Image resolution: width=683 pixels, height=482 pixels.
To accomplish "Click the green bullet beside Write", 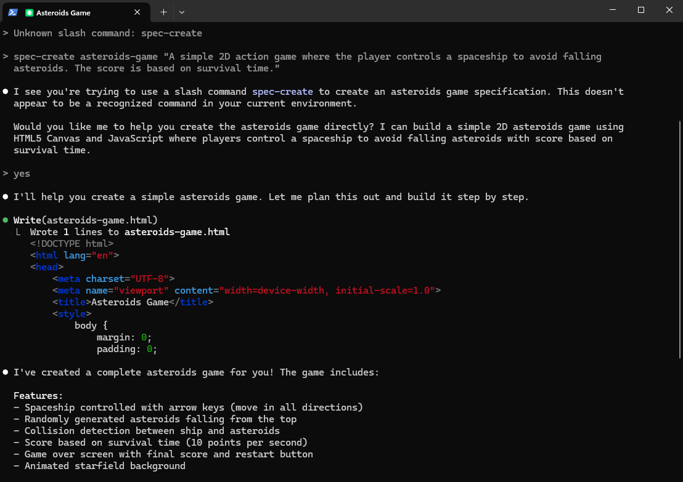I will (x=5, y=220).
